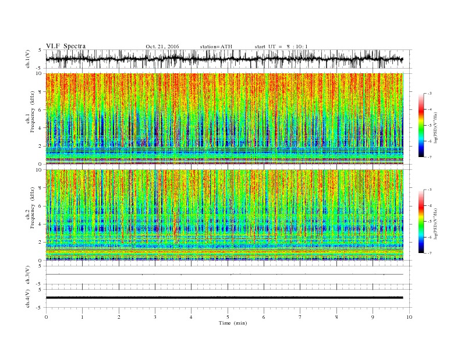This screenshot has height=356, width=461.
Task: Click the "6" kHz tick on ch.1 frequency axis
Action: (41, 110)
